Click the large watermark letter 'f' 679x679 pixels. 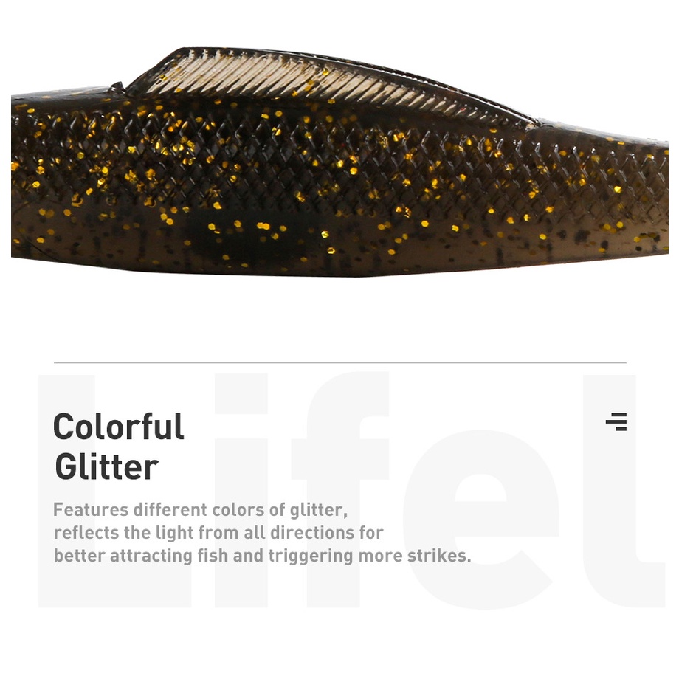coord(339,490)
